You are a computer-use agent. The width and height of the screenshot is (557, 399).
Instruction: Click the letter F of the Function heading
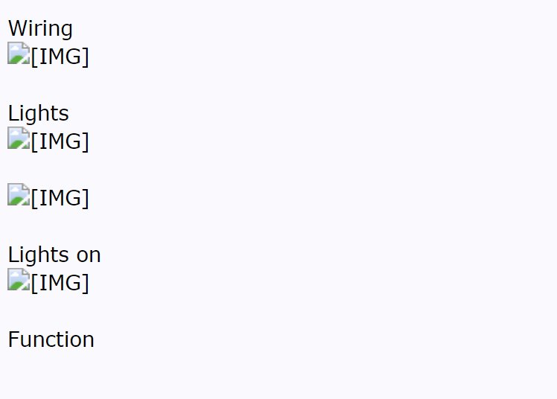pos(13,339)
